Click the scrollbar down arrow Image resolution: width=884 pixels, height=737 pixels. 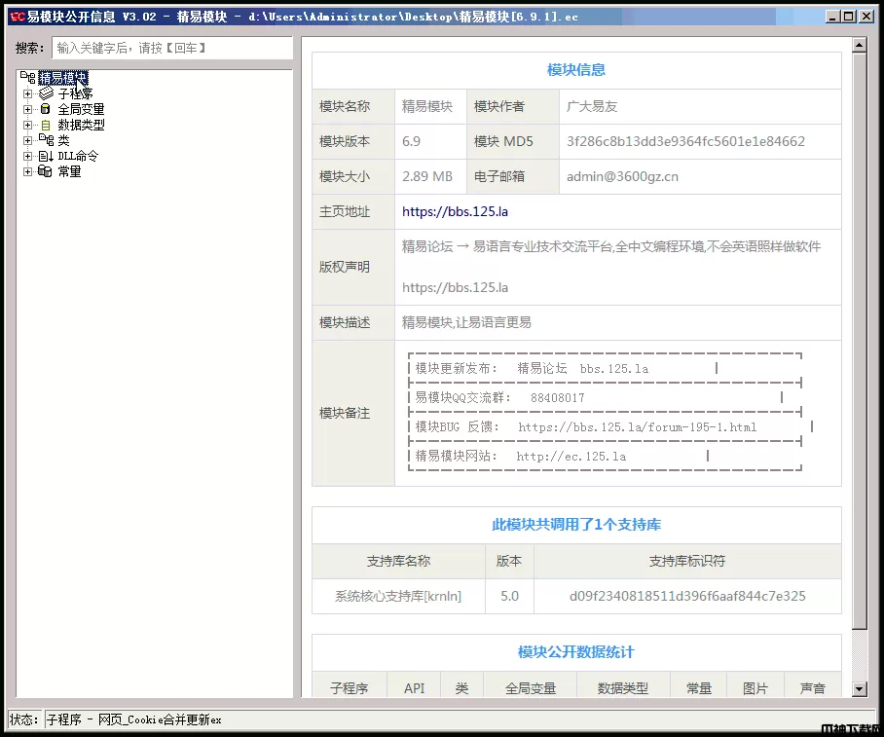coord(859,689)
